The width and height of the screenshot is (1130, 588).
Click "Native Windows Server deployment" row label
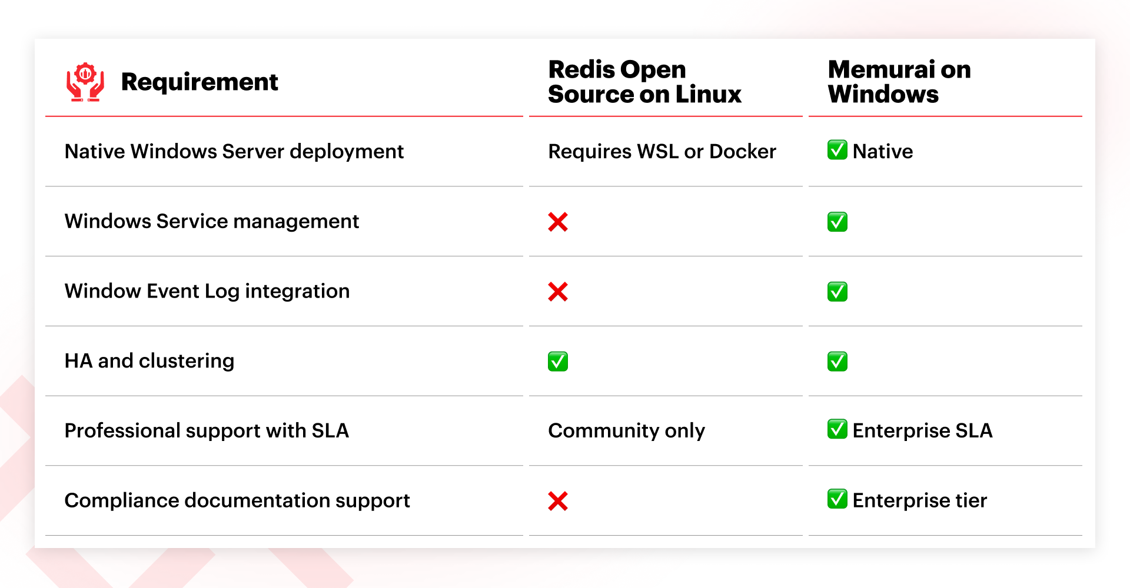tap(234, 152)
